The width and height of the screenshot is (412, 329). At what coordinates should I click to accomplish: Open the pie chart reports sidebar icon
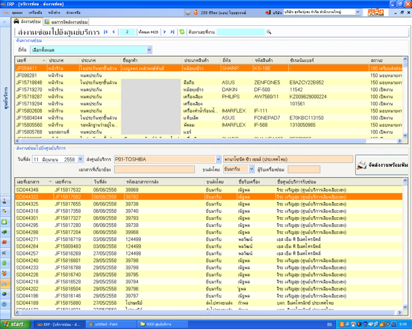[5, 294]
